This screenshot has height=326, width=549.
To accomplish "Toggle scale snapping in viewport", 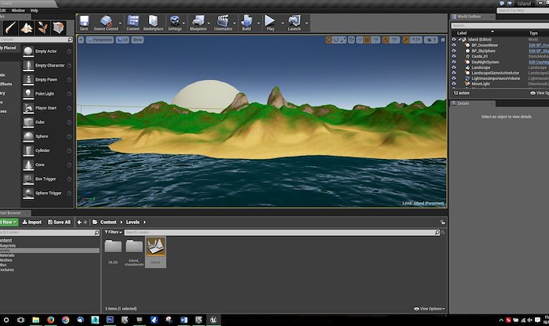I will pyautogui.click(x=405, y=40).
